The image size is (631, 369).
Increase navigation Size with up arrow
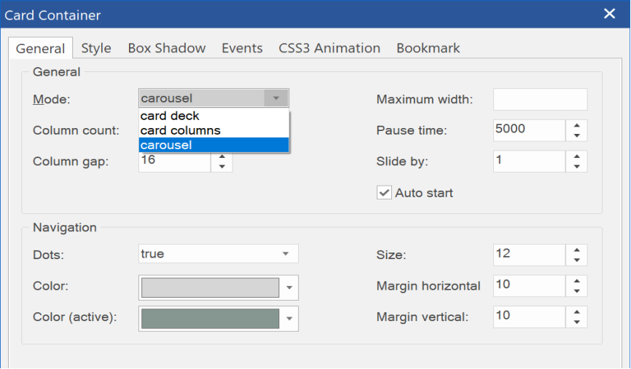[576, 250]
